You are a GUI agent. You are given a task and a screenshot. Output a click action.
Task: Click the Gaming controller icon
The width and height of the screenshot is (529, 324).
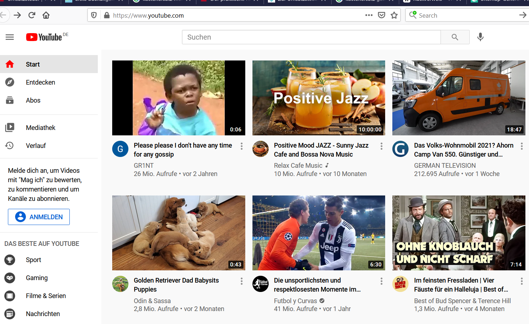tap(10, 278)
